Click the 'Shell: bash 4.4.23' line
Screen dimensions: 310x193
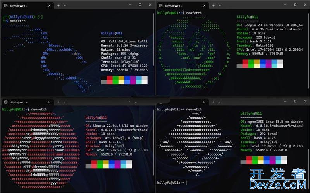tap(258, 138)
